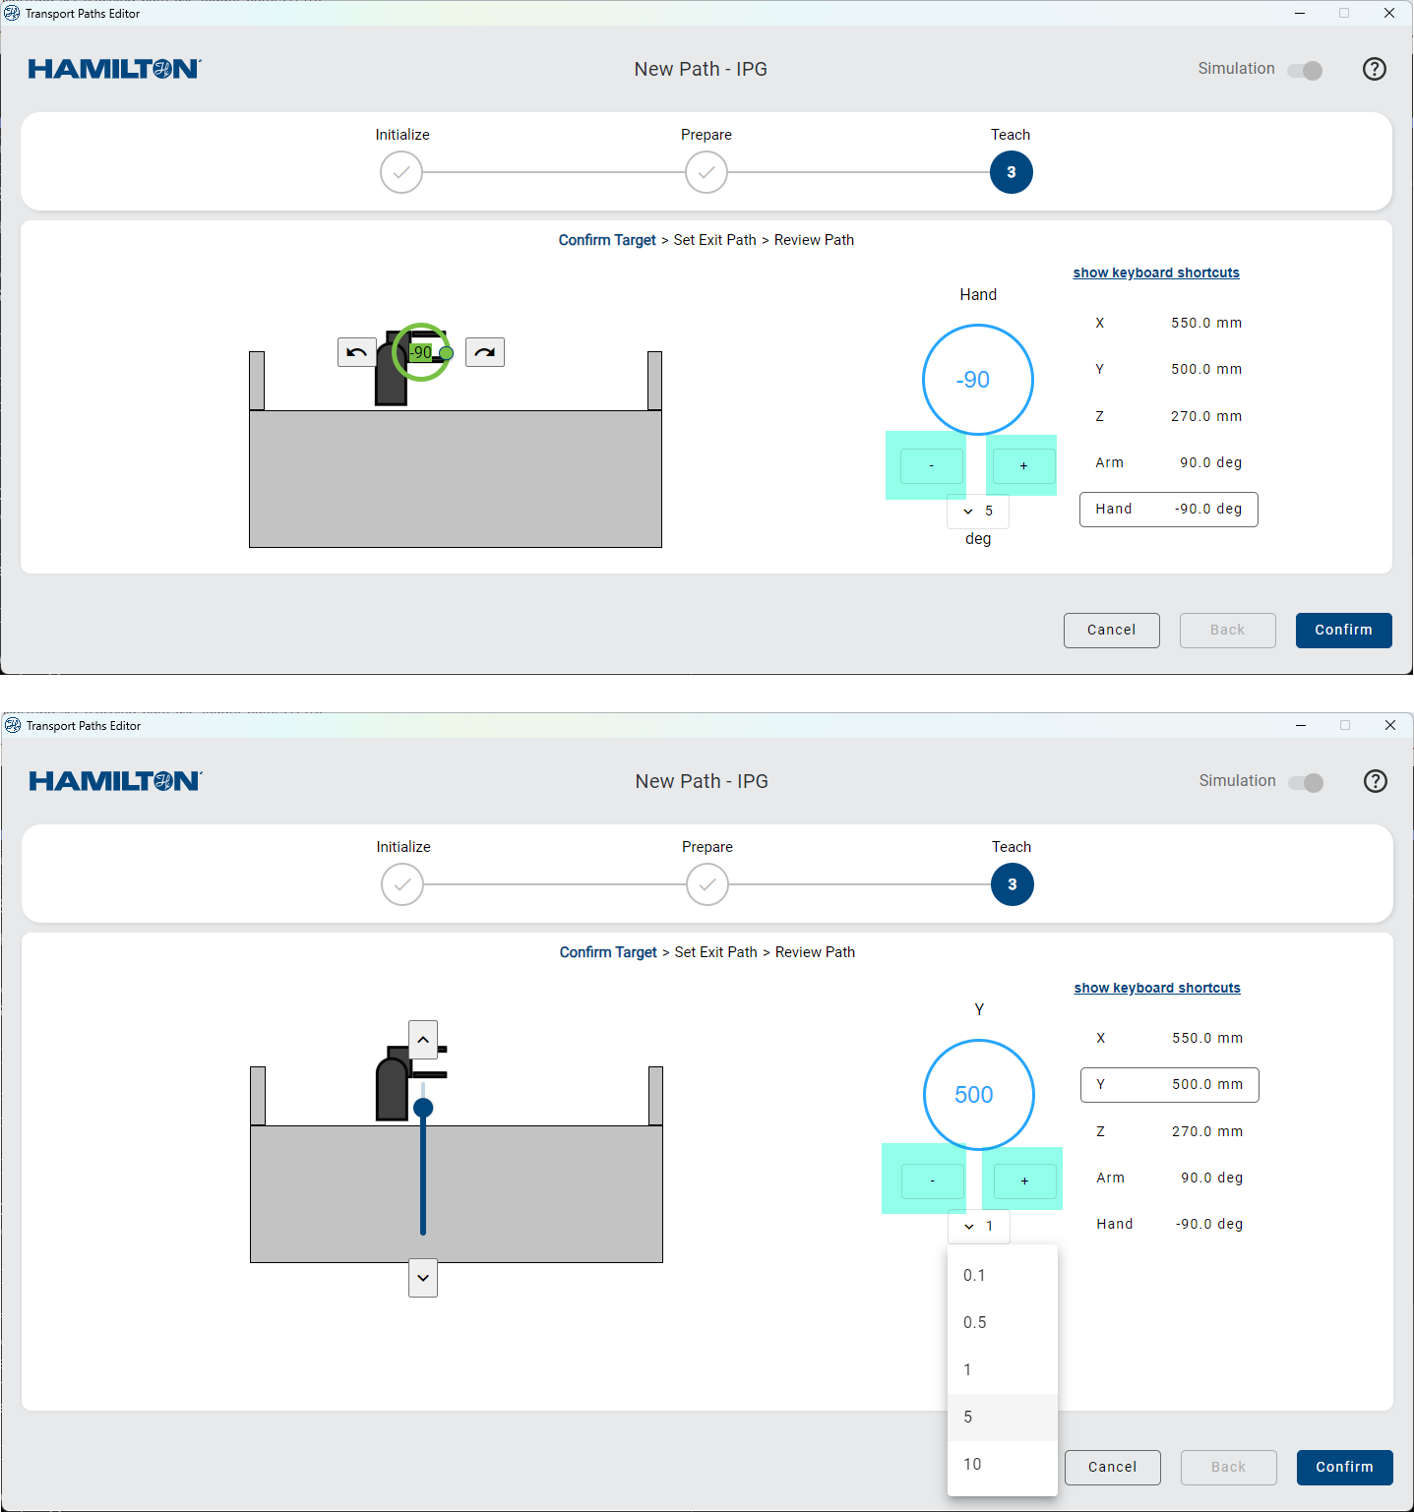This screenshot has height=1512, width=1414.
Task: Open help icon in the bottom Y window
Action: [1376, 781]
